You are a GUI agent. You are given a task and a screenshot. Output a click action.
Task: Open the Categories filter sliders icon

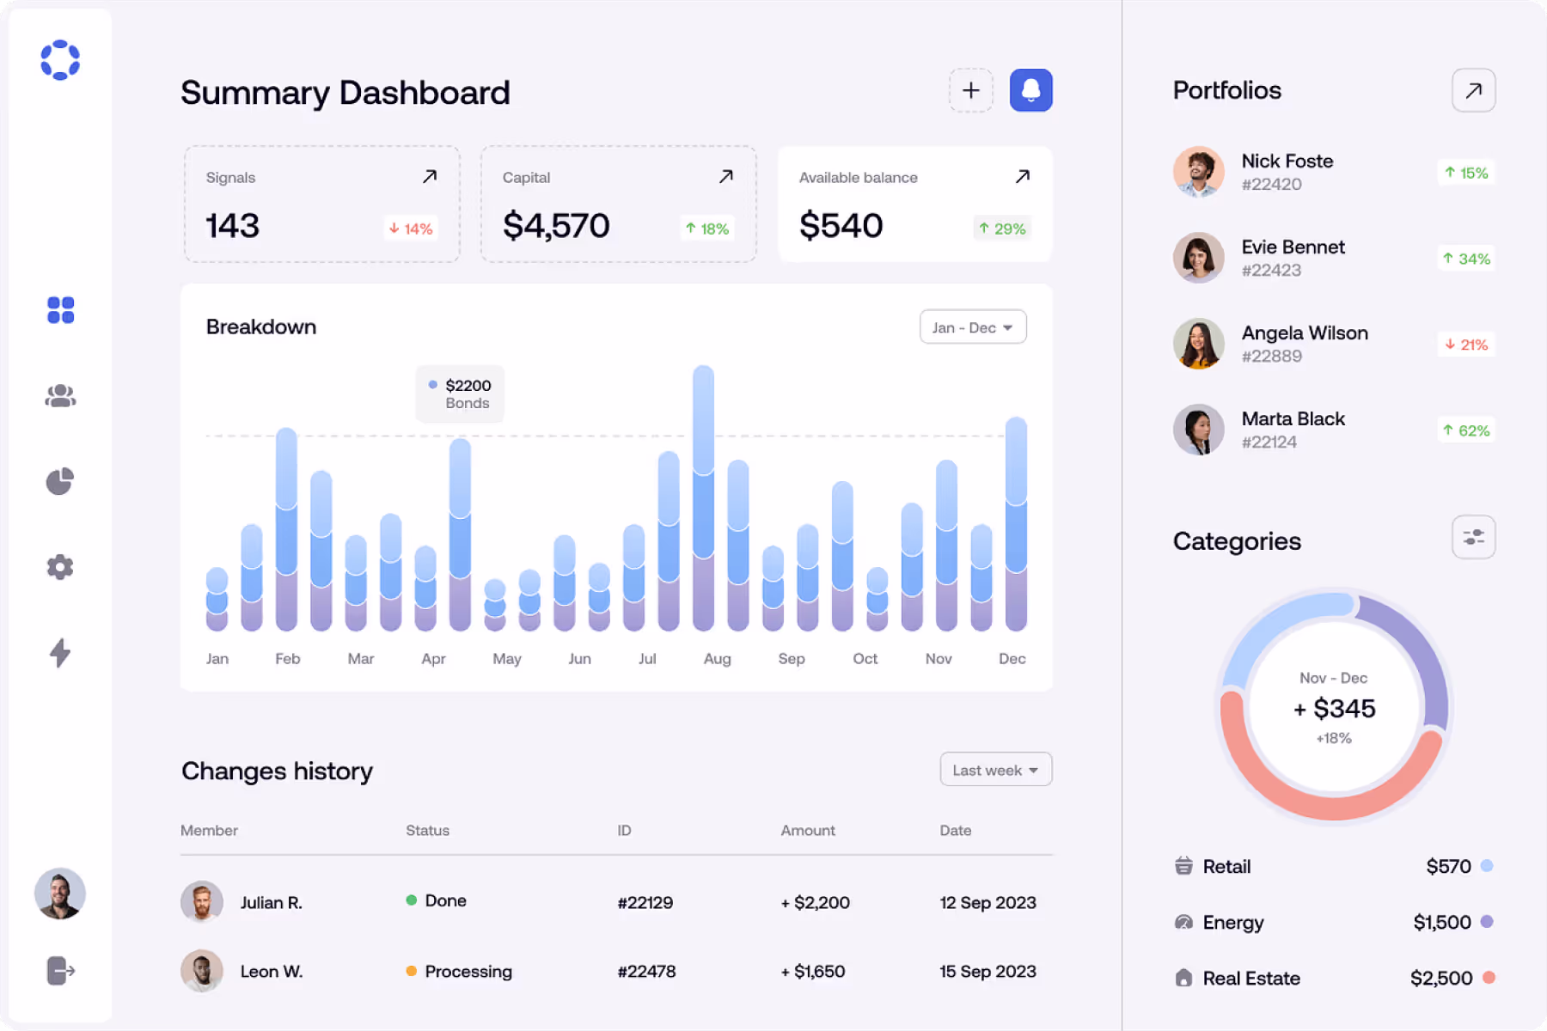click(1473, 537)
